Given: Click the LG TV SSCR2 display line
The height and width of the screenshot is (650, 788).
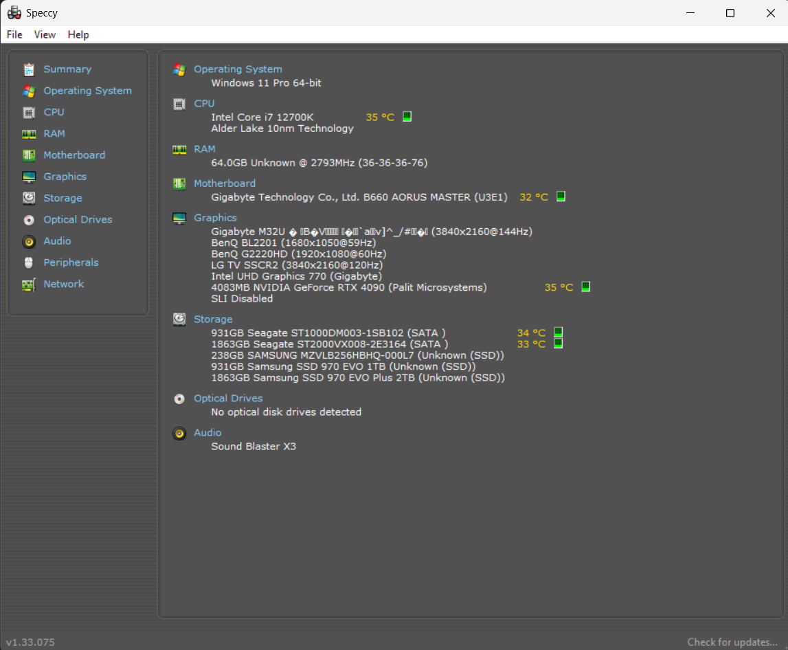Looking at the screenshot, I should 297,265.
